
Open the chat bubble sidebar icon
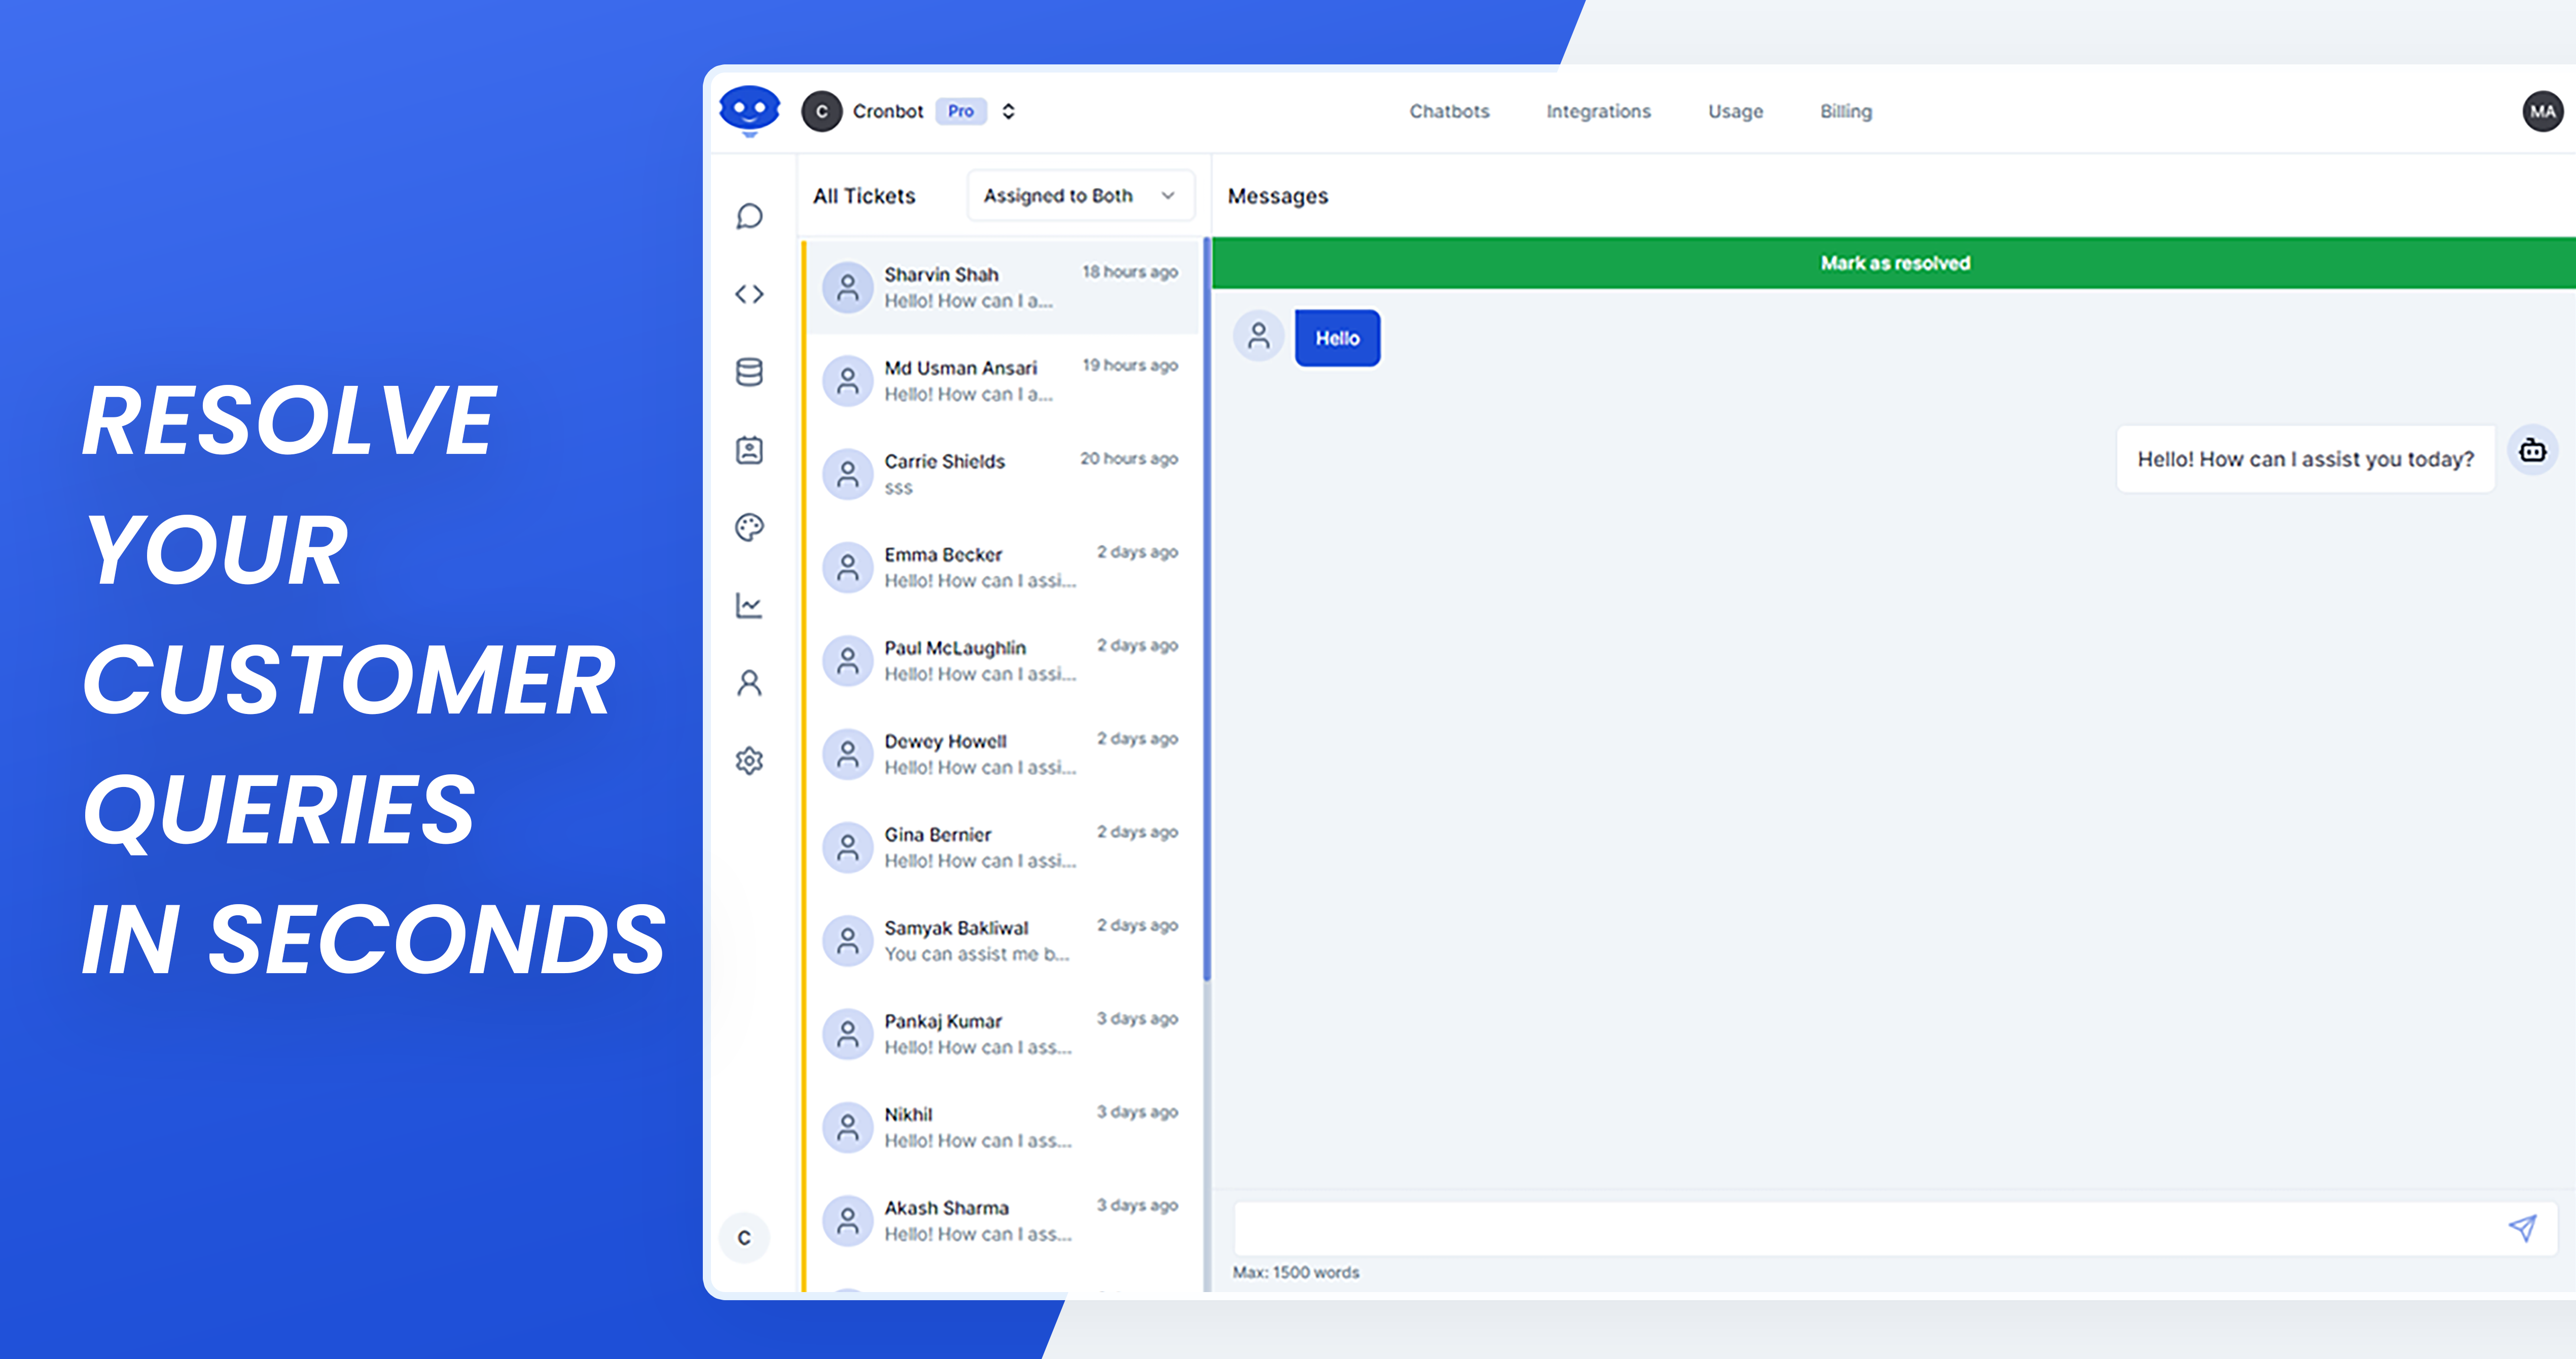(749, 216)
